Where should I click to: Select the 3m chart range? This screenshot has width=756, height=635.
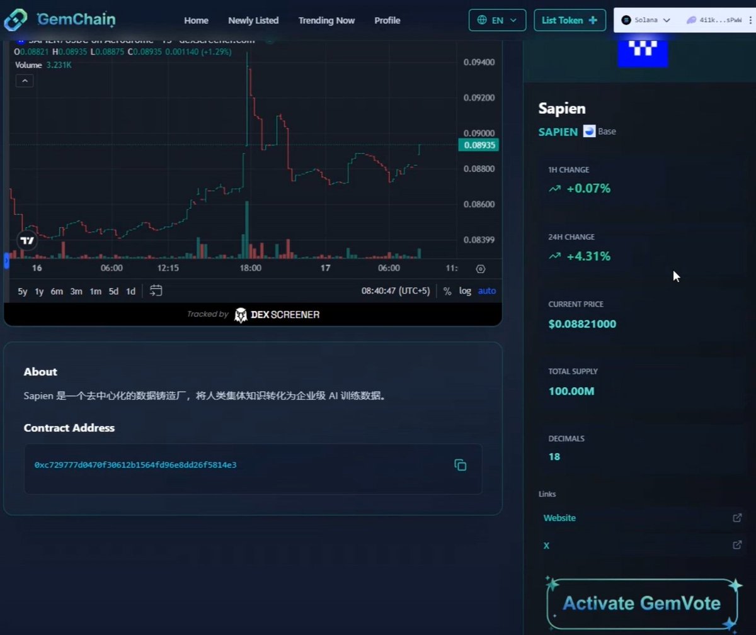click(76, 291)
